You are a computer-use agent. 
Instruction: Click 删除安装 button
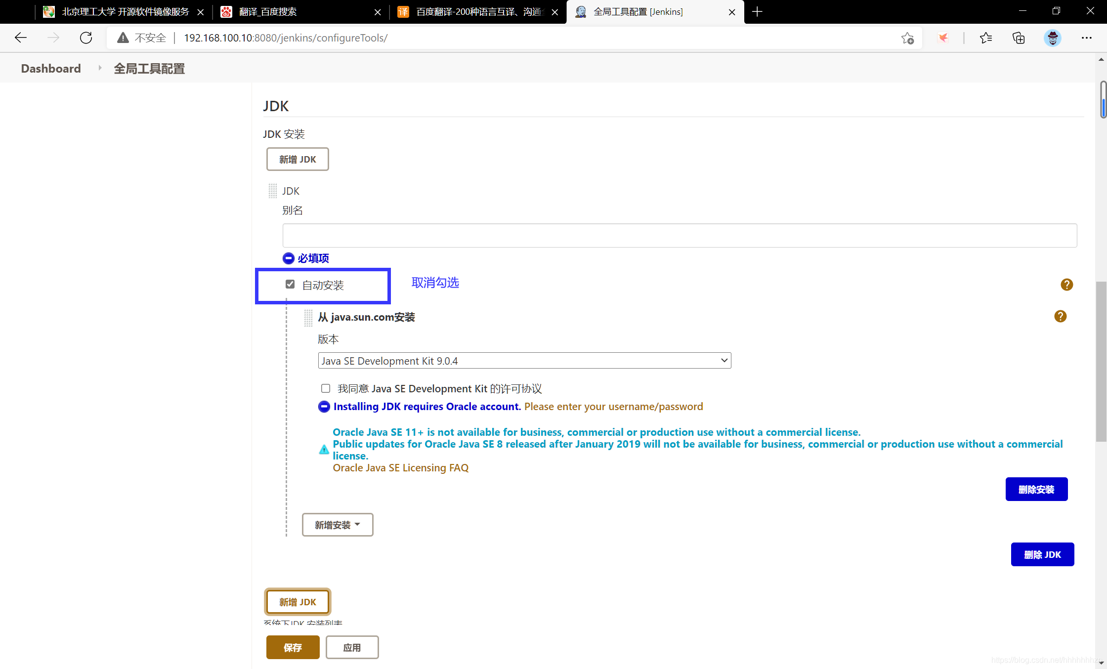[x=1036, y=489]
